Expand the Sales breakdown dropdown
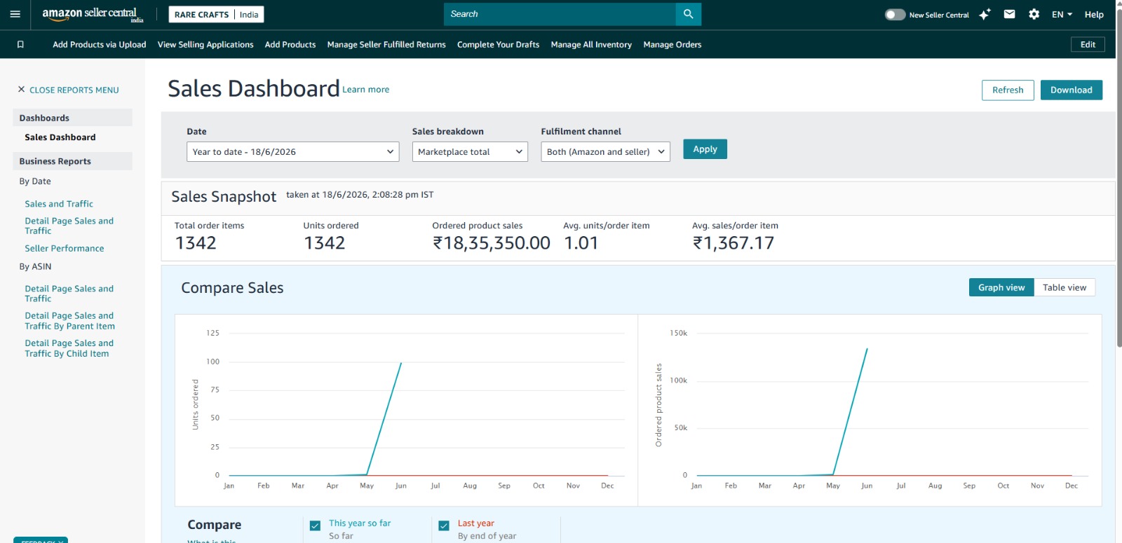This screenshot has width=1122, height=543. click(470, 151)
